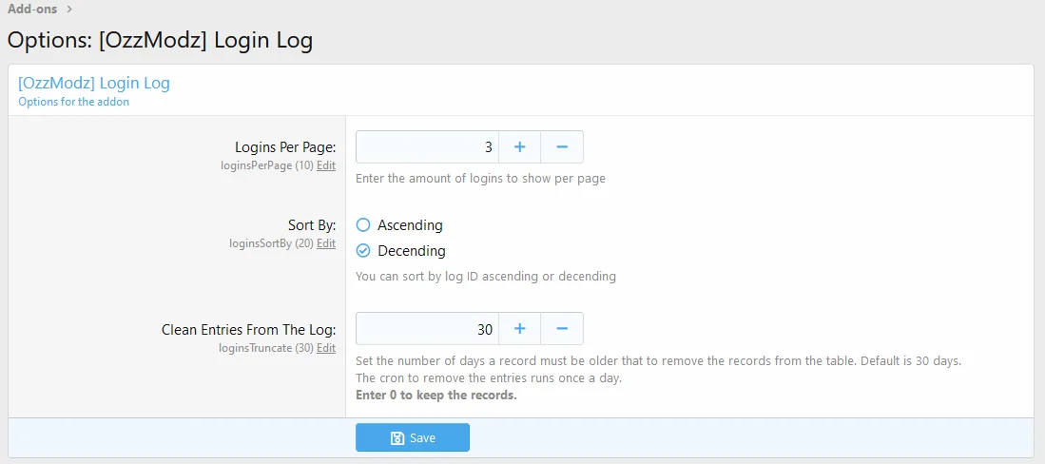Image resolution: width=1045 pixels, height=464 pixels.
Task: Open the Add-ons breadcrumb link
Action: click(x=32, y=10)
